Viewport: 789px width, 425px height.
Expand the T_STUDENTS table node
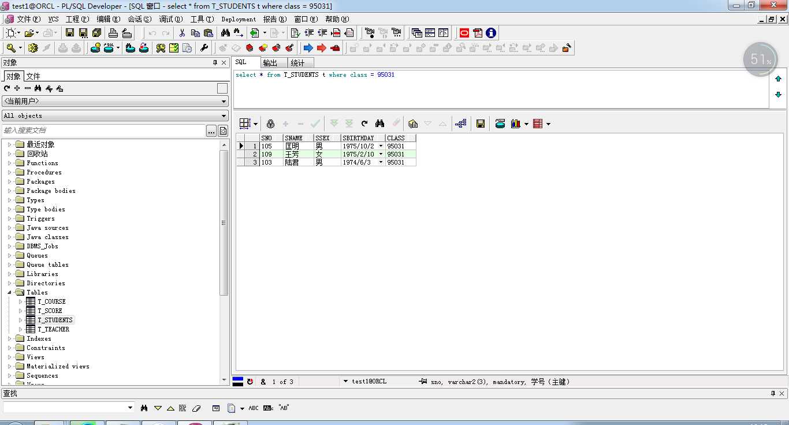pyautogui.click(x=21, y=320)
